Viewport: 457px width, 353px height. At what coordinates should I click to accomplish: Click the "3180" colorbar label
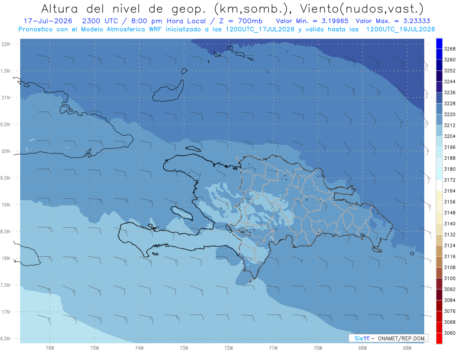pos(450,169)
